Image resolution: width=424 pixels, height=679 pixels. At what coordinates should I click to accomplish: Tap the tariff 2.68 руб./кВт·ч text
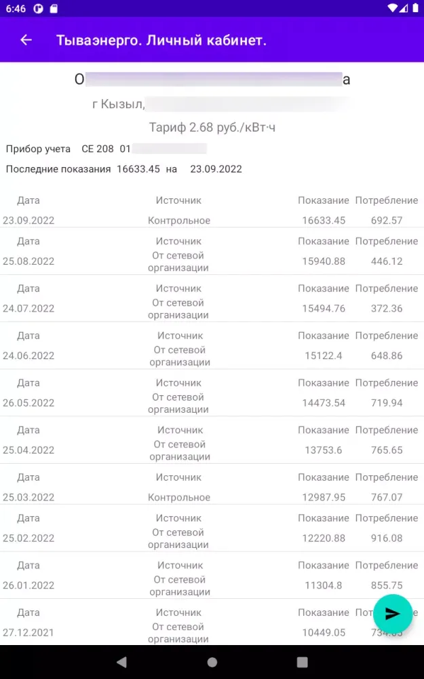tap(212, 128)
